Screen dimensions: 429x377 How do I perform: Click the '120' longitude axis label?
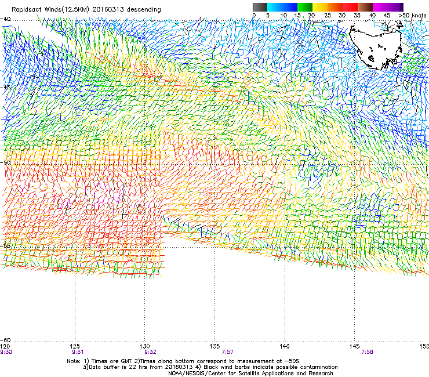point(5,346)
